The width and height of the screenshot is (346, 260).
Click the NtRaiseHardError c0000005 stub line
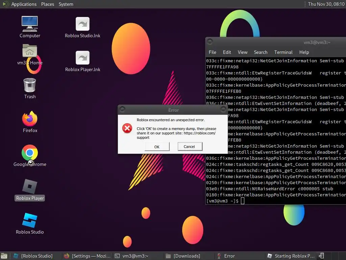(270, 189)
